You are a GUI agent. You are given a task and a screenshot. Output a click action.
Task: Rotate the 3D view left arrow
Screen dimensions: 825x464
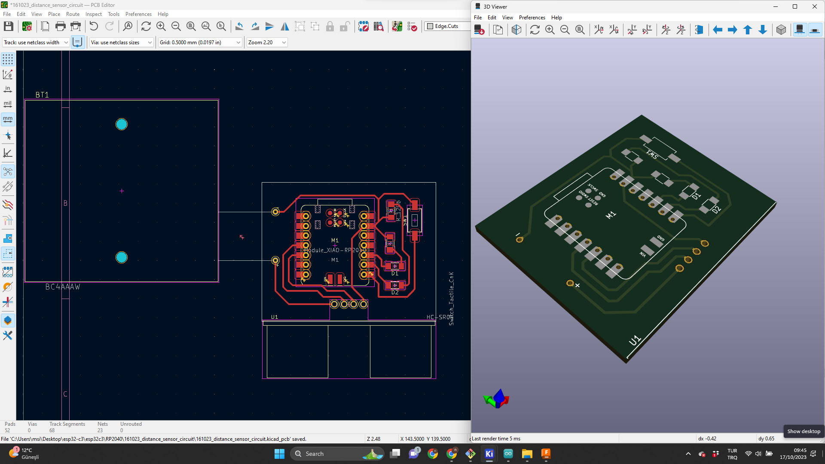[x=717, y=30]
